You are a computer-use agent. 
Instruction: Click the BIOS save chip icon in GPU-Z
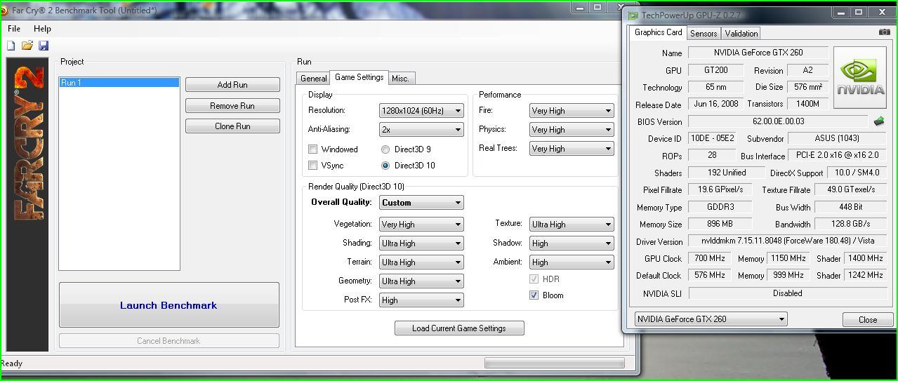click(x=878, y=121)
